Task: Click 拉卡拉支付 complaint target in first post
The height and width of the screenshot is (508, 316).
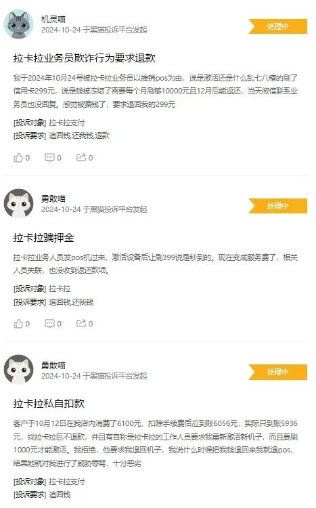Action: (67, 123)
